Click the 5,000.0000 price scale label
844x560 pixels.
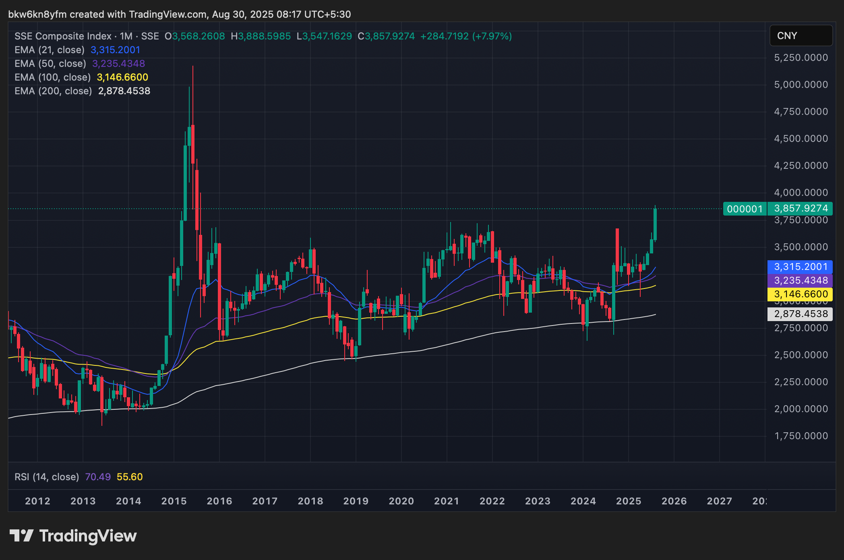pos(801,85)
